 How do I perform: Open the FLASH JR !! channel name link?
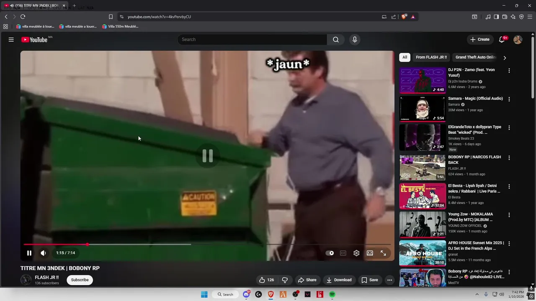coord(46,277)
